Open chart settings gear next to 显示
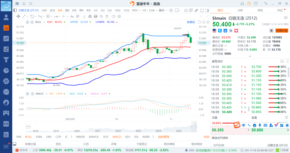Screen dimensions: 290x153 pos(171,10)
